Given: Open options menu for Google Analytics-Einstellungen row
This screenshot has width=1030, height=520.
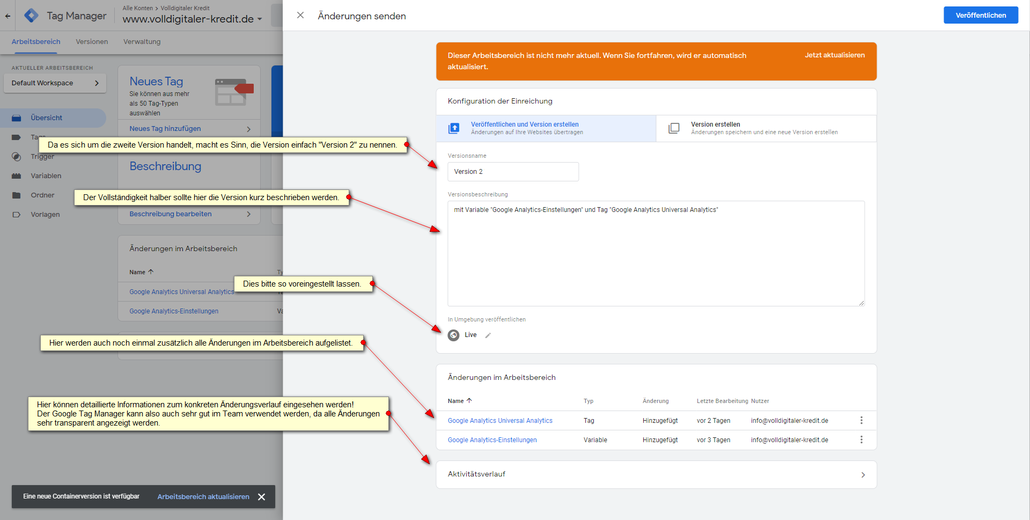Looking at the screenshot, I should 862,440.
